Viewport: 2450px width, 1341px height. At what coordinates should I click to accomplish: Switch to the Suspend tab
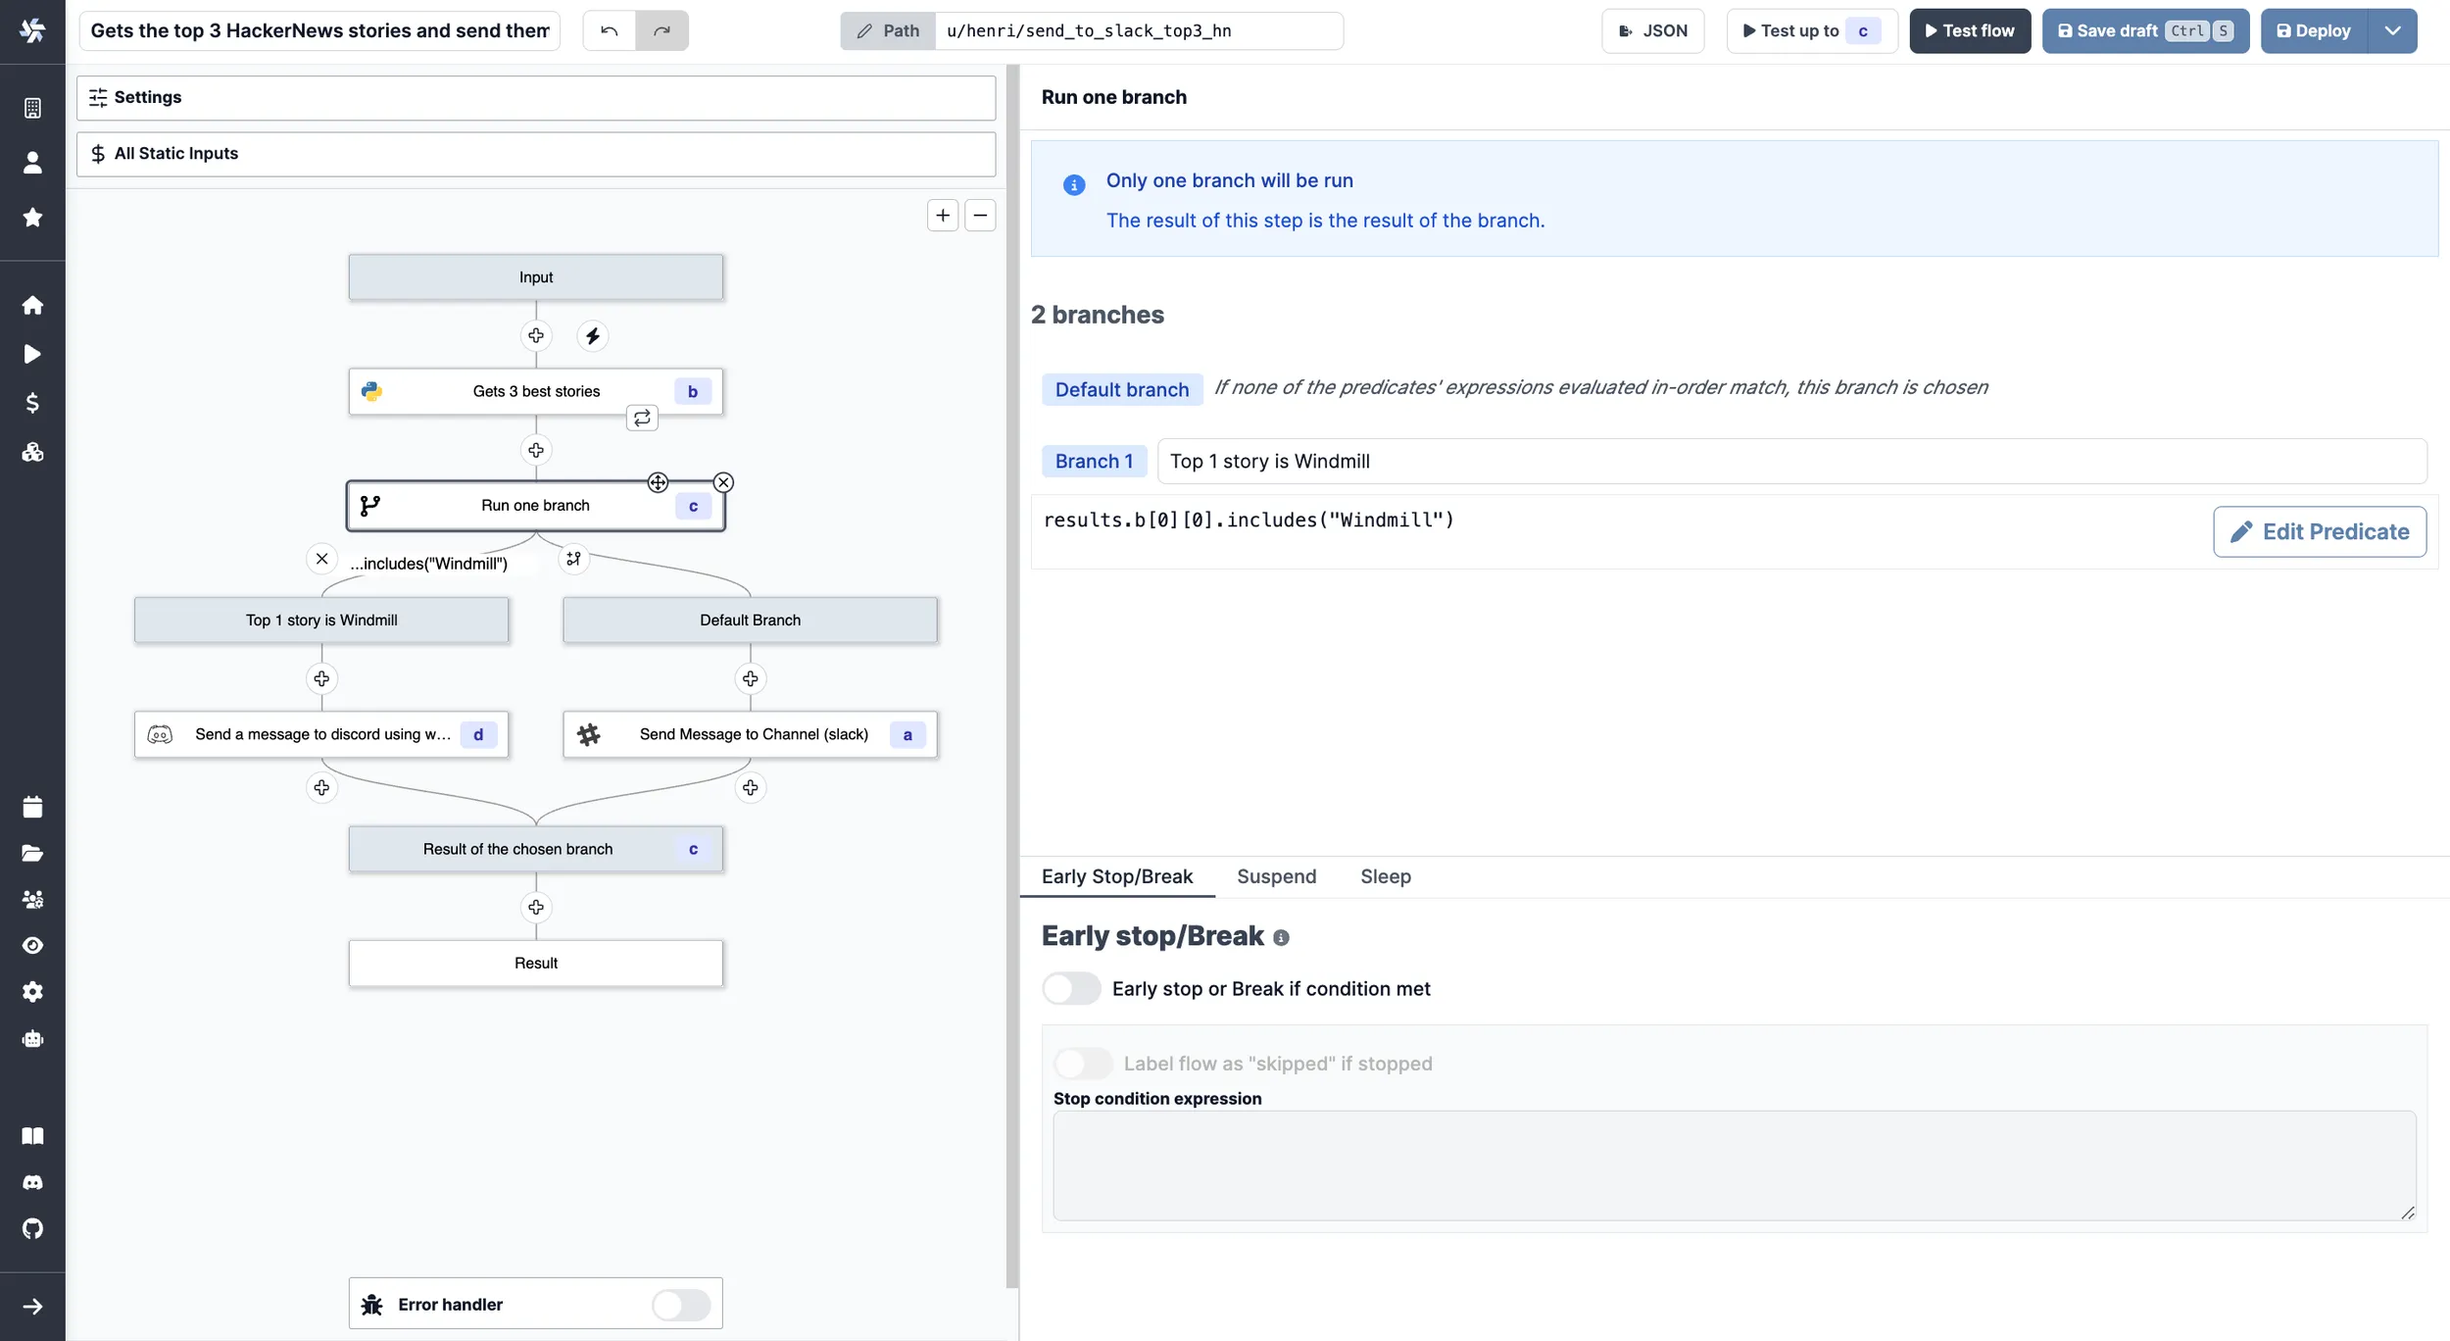1276,877
